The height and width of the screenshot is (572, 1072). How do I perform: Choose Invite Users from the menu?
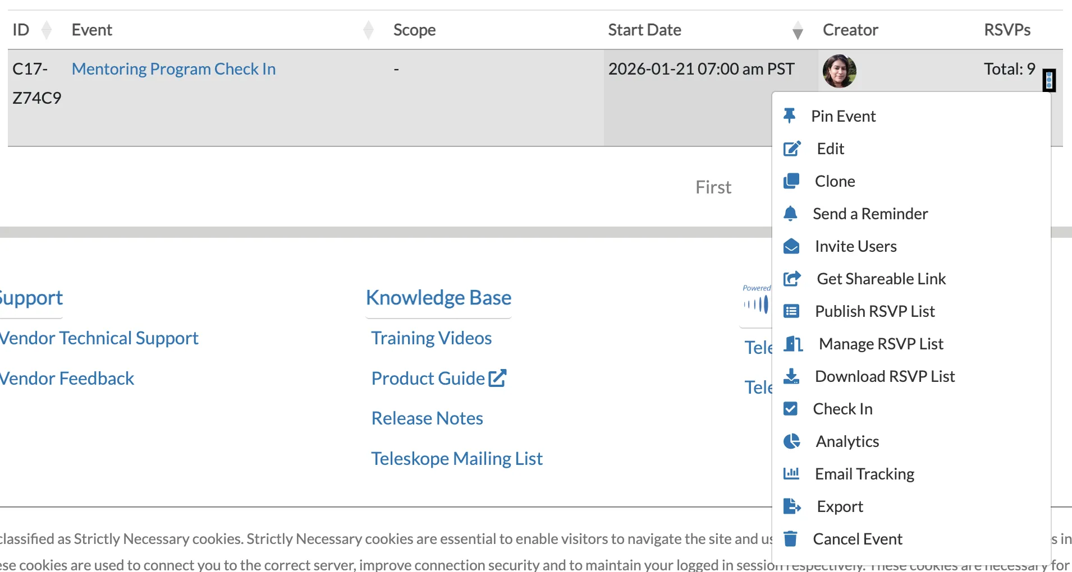pos(855,246)
